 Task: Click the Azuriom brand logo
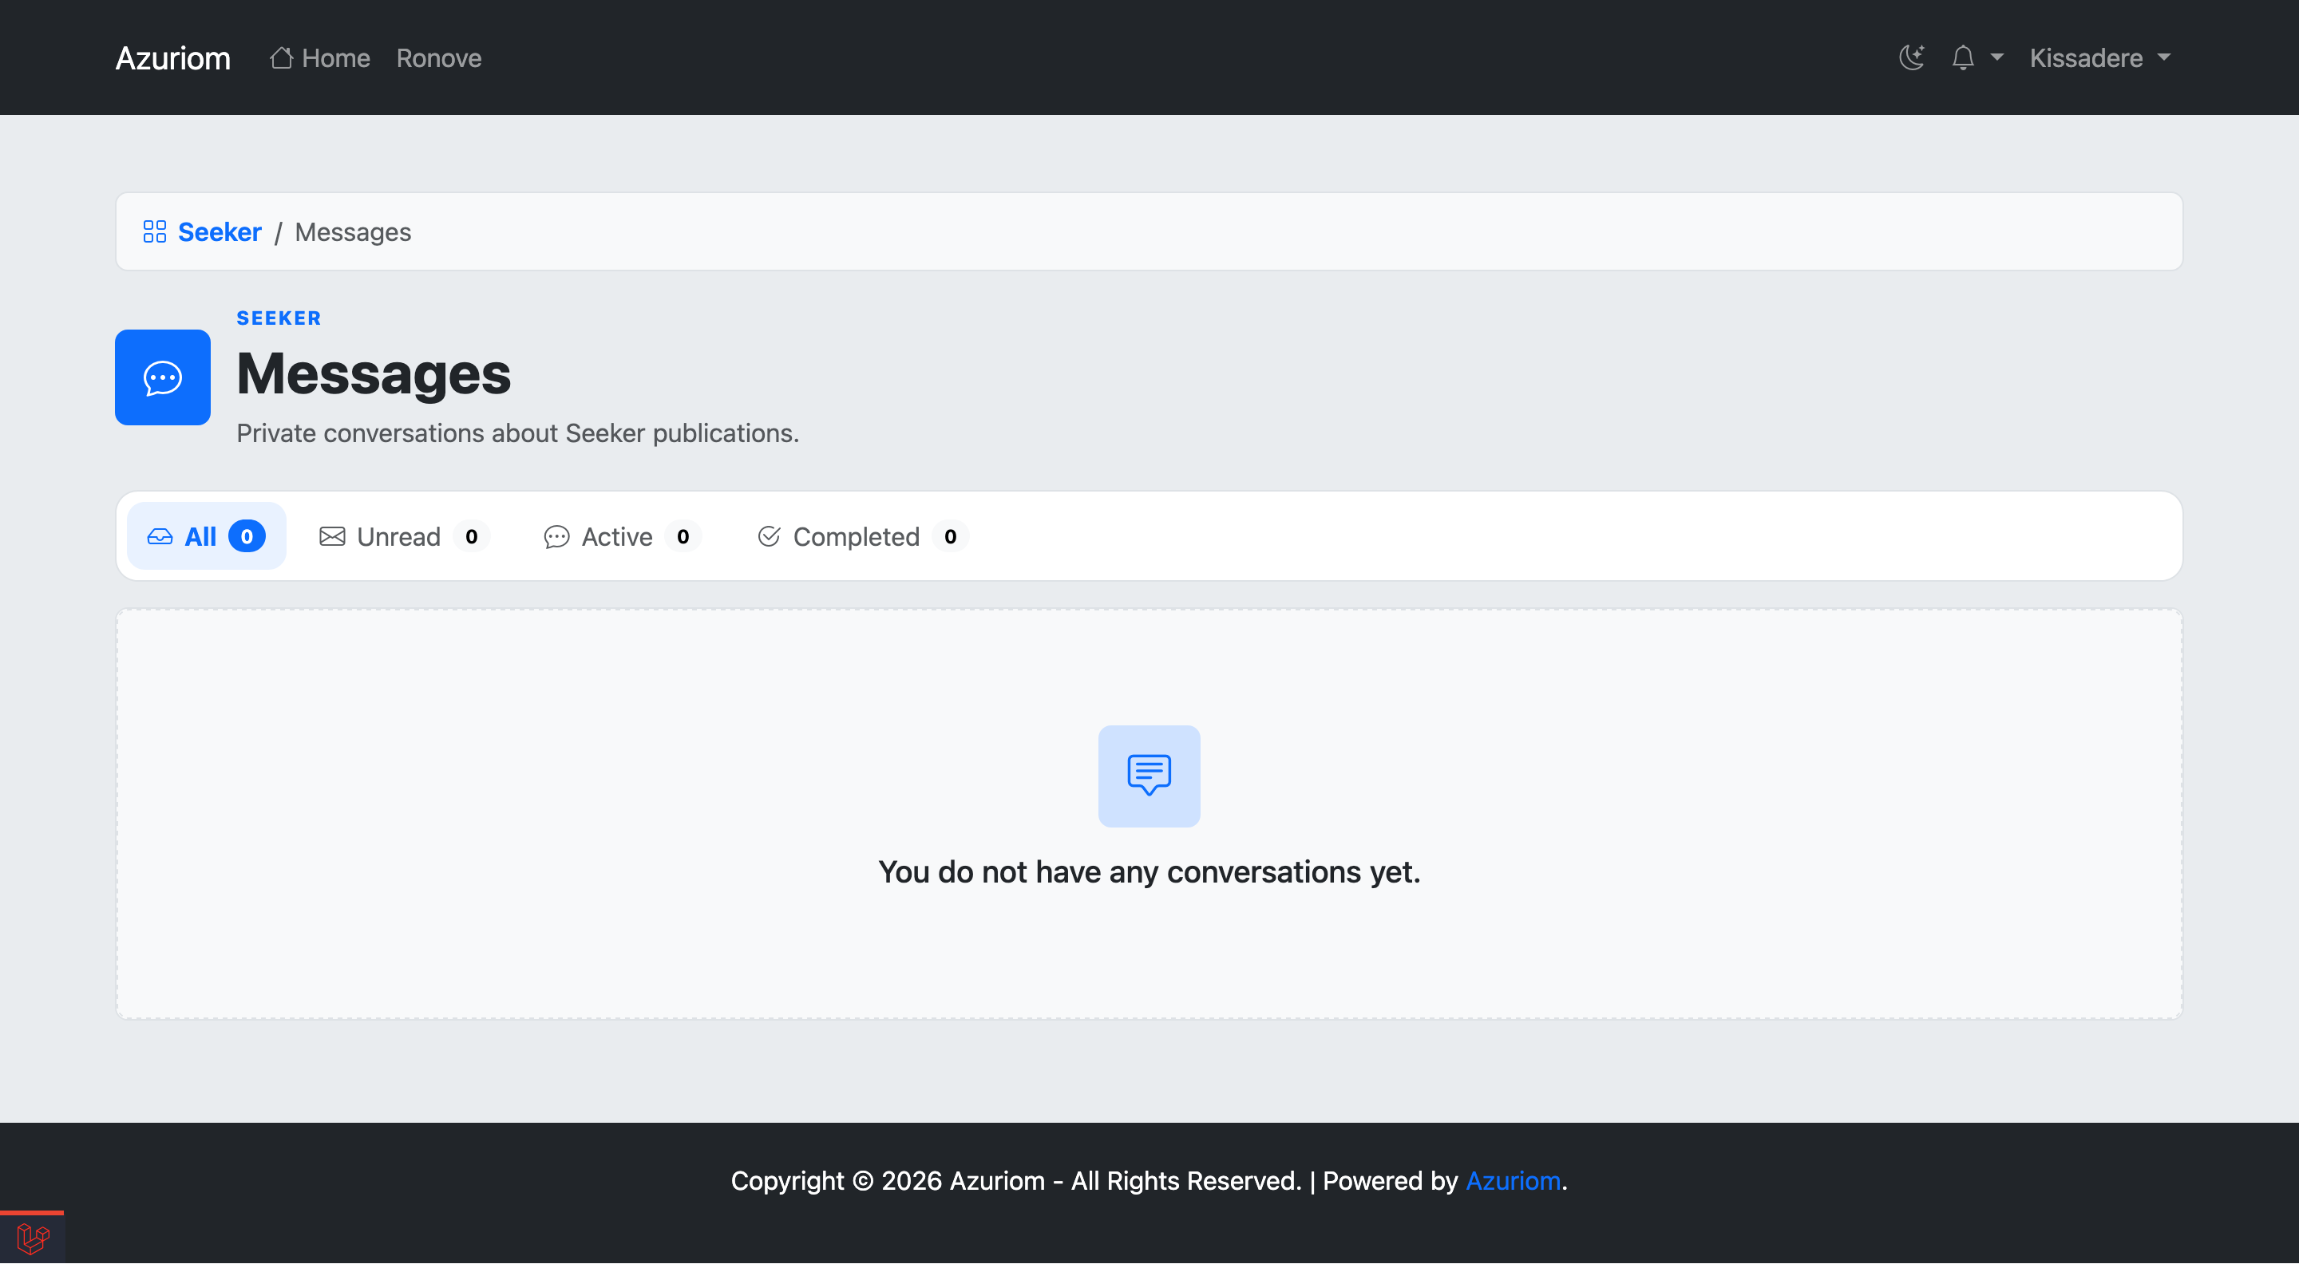click(173, 58)
